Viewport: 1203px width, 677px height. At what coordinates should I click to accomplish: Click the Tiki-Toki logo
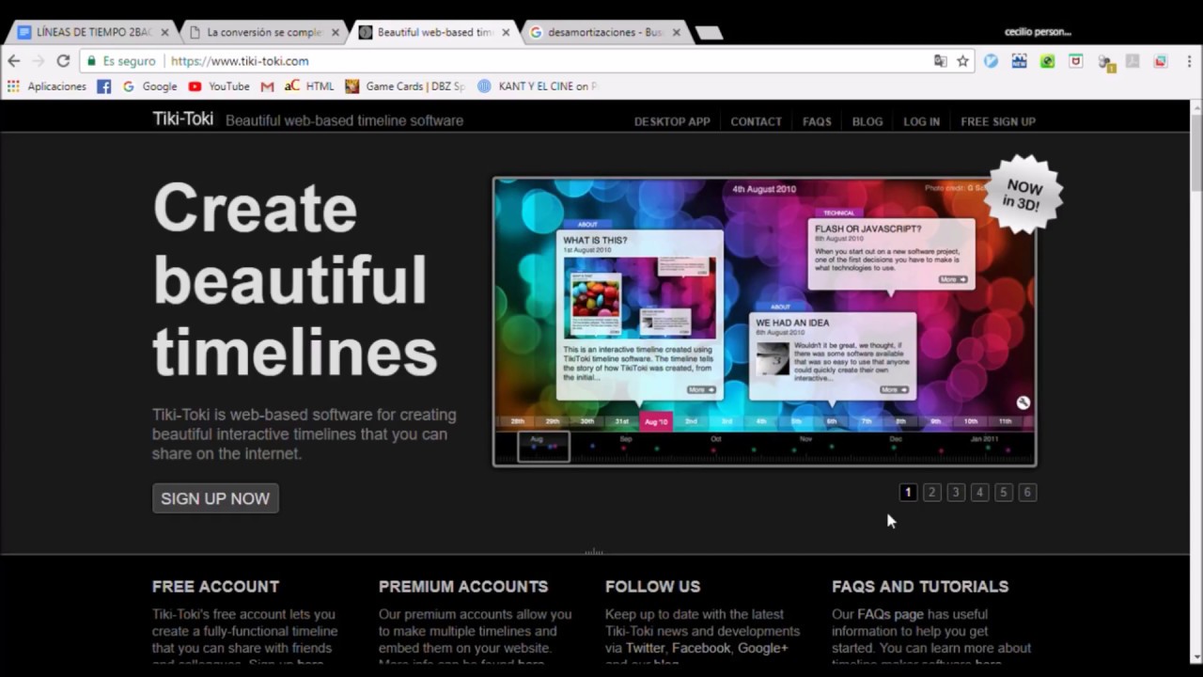click(183, 119)
